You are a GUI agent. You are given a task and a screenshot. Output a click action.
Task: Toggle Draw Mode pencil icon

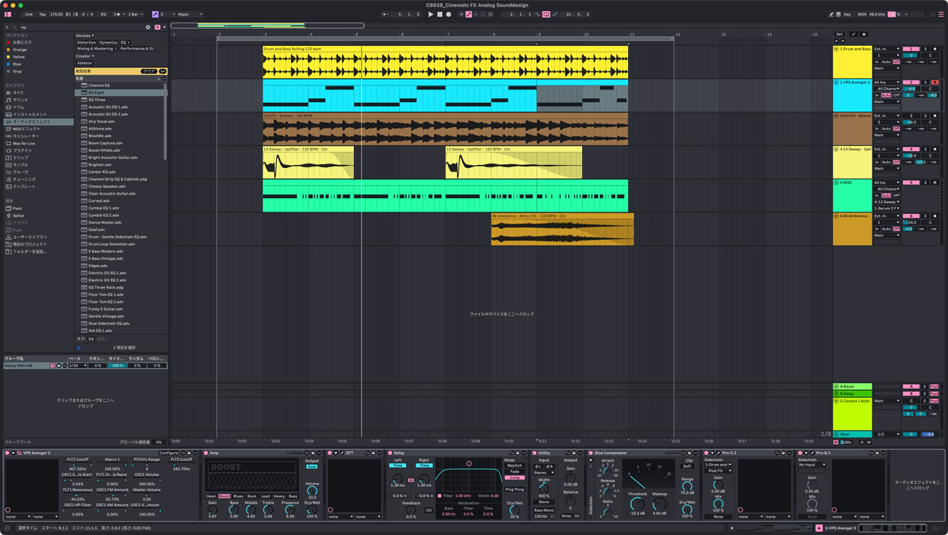831,14
